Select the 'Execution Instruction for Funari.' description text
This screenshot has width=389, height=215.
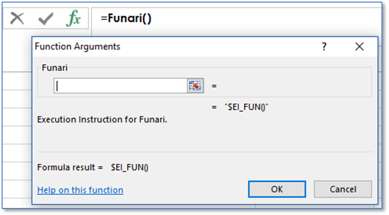coord(102,120)
